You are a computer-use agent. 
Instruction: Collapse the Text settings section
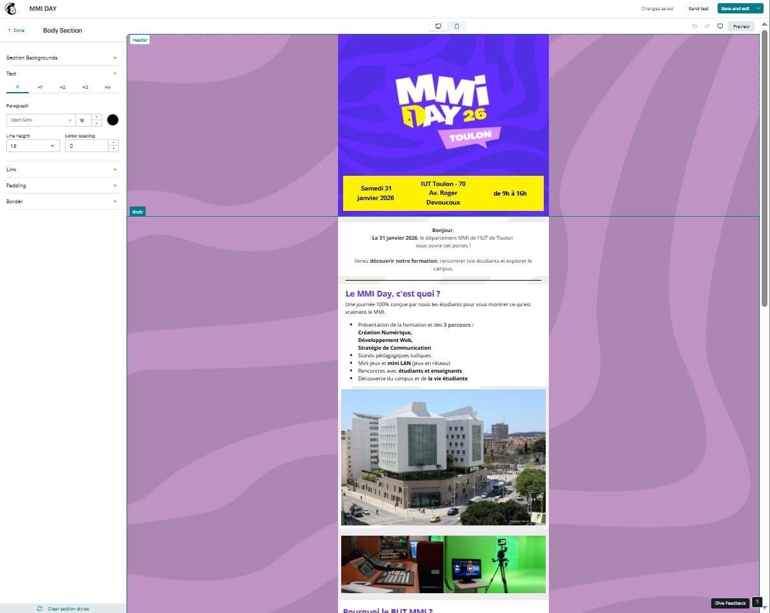[x=62, y=74]
